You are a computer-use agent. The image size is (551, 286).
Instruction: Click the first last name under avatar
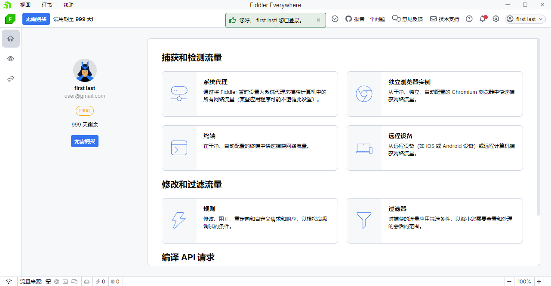pos(85,88)
